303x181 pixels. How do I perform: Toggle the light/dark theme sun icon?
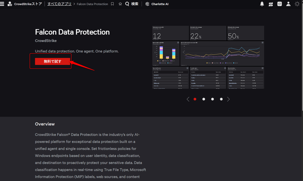(297, 4)
